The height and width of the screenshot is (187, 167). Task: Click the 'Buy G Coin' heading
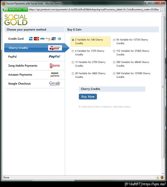pyautogui.click(x=75, y=30)
